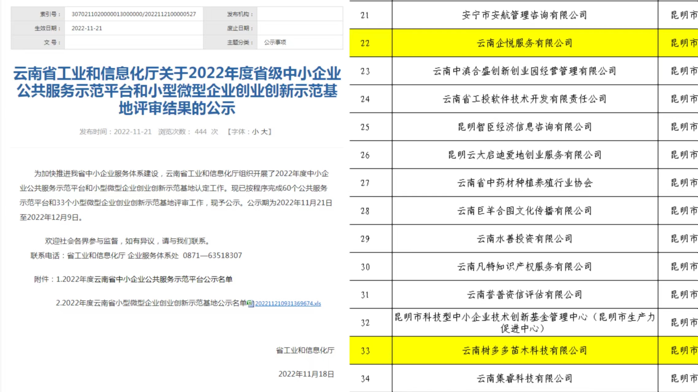Click the 废止日期 label cell
This screenshot has width=698, height=392.
230,28
